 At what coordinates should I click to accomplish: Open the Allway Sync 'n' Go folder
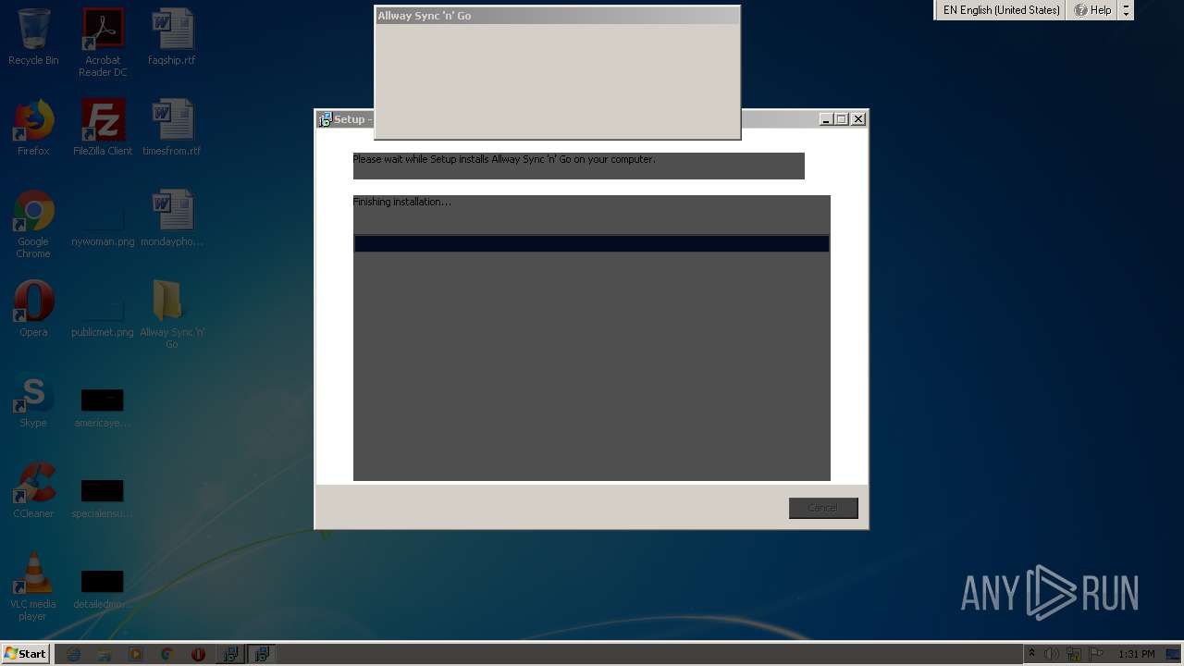pyautogui.click(x=172, y=314)
